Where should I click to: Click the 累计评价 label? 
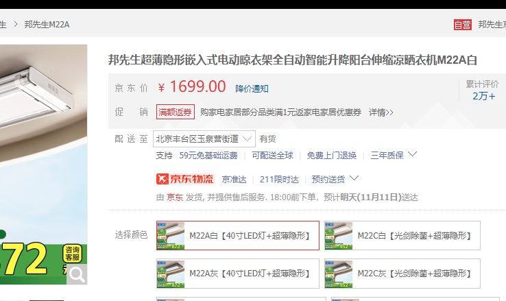pos(482,84)
